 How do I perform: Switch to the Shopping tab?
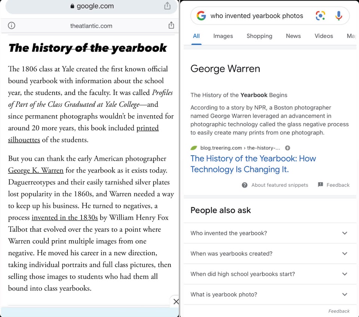click(260, 36)
